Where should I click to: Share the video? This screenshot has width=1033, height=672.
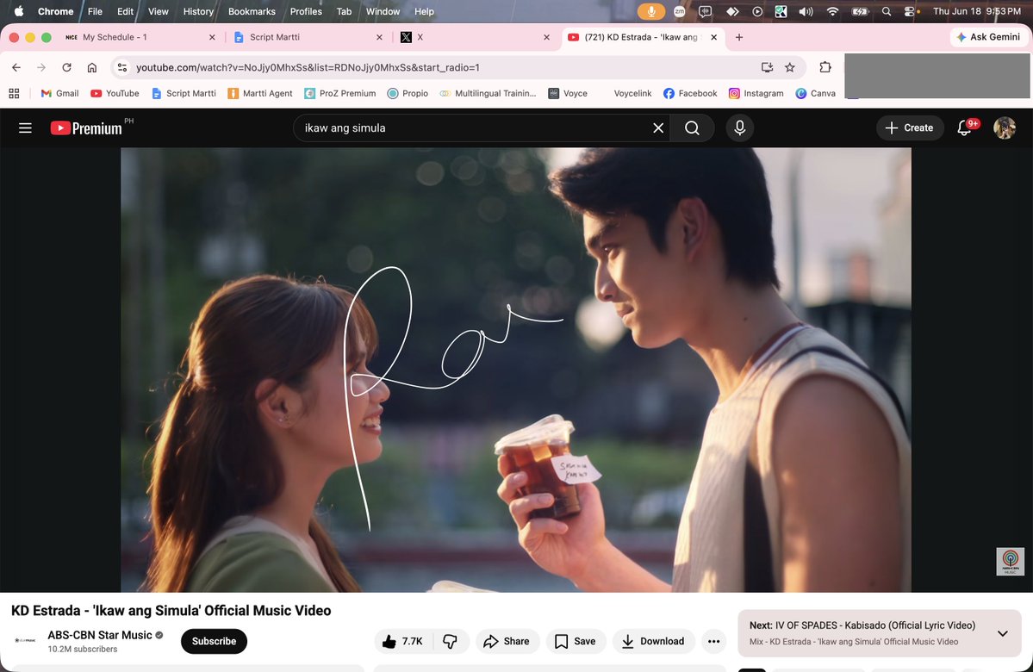(x=507, y=641)
